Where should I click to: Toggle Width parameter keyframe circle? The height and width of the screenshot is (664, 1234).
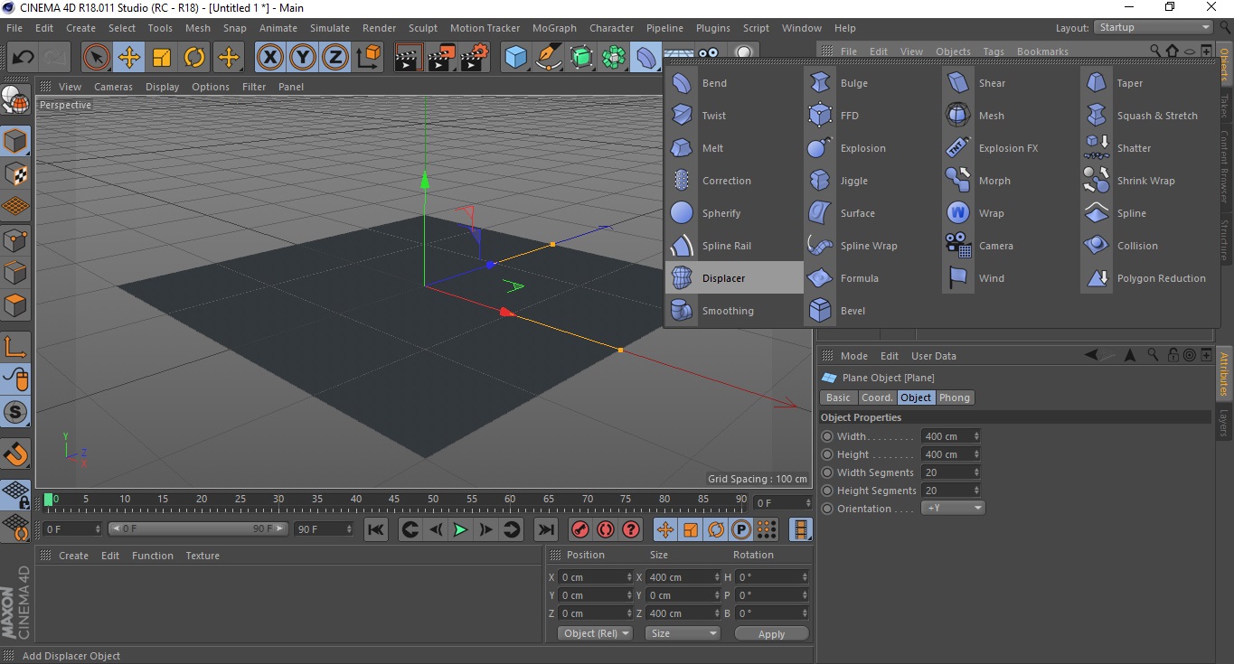pyautogui.click(x=827, y=436)
